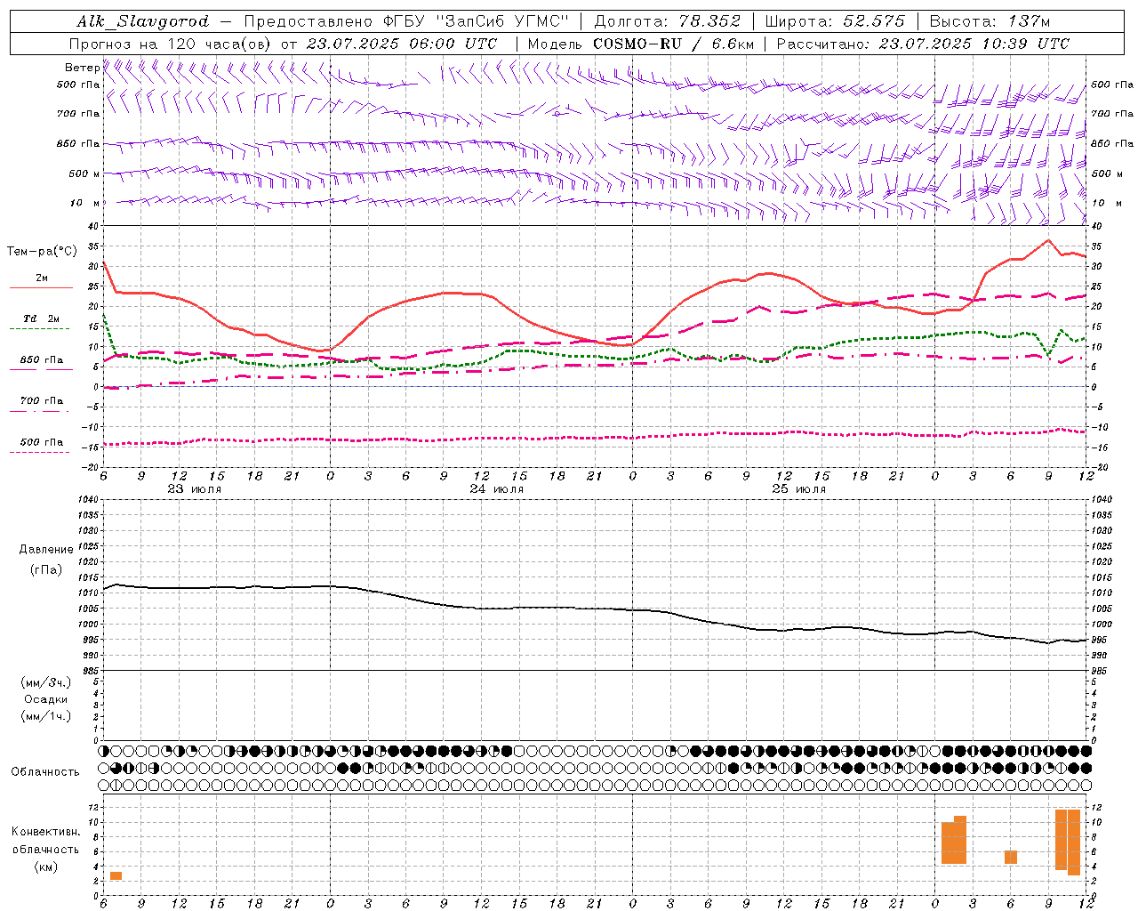Click 'Рассчитано: 23.07.2025 10:39 UTC' timestamp

point(923,44)
